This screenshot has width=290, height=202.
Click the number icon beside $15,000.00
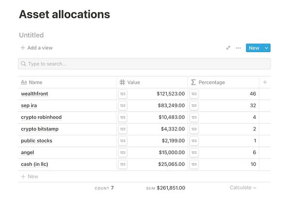click(x=123, y=153)
